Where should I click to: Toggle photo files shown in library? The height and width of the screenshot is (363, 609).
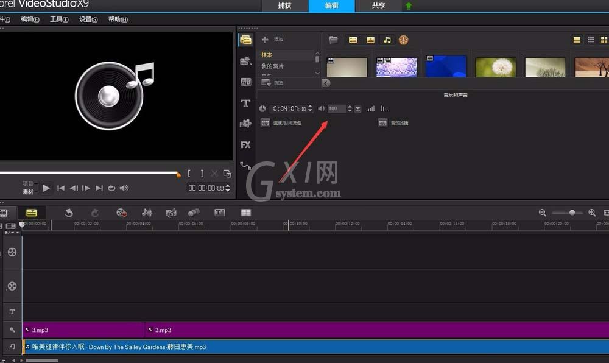tap(370, 40)
